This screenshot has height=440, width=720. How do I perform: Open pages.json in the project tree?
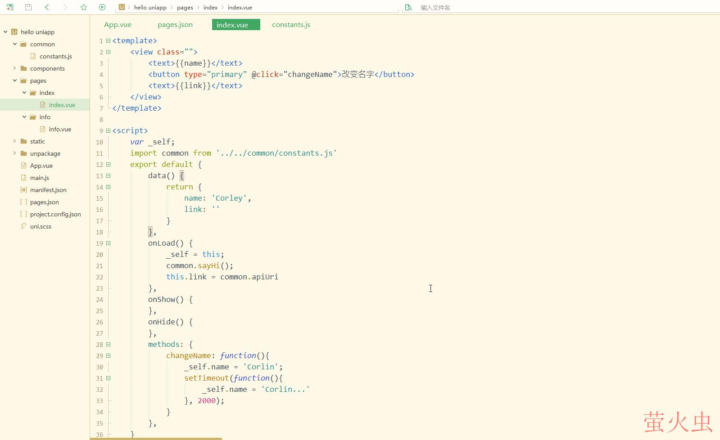45,202
